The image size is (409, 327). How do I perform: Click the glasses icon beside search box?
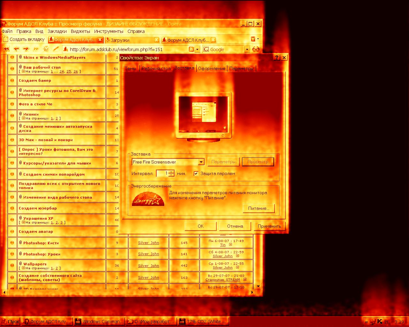[256, 49]
